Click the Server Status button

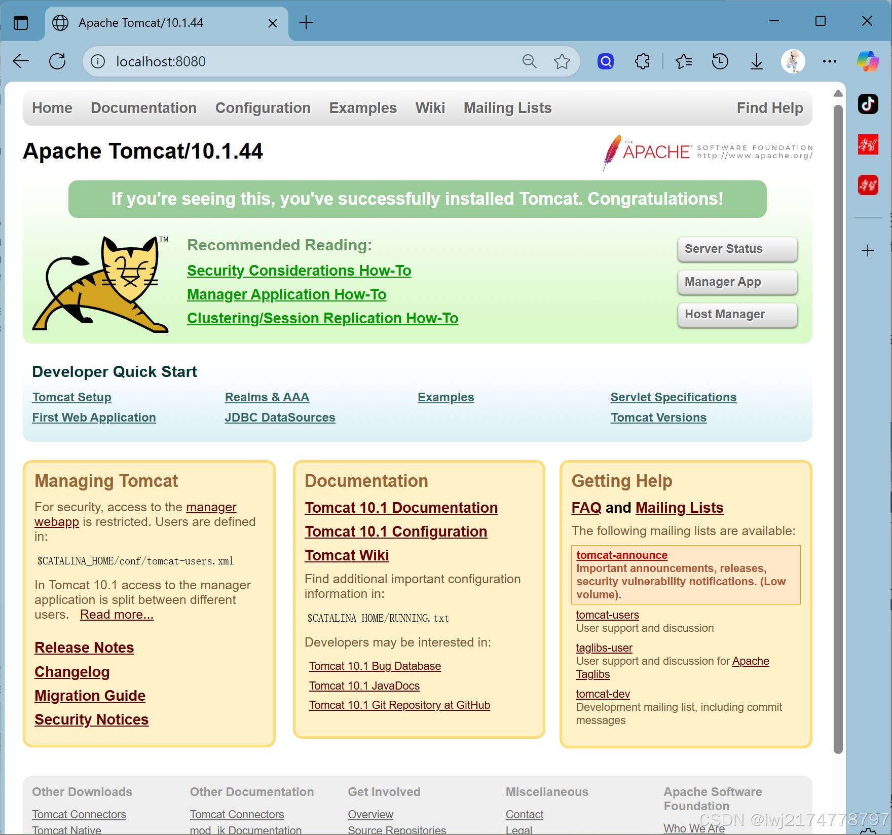(737, 249)
